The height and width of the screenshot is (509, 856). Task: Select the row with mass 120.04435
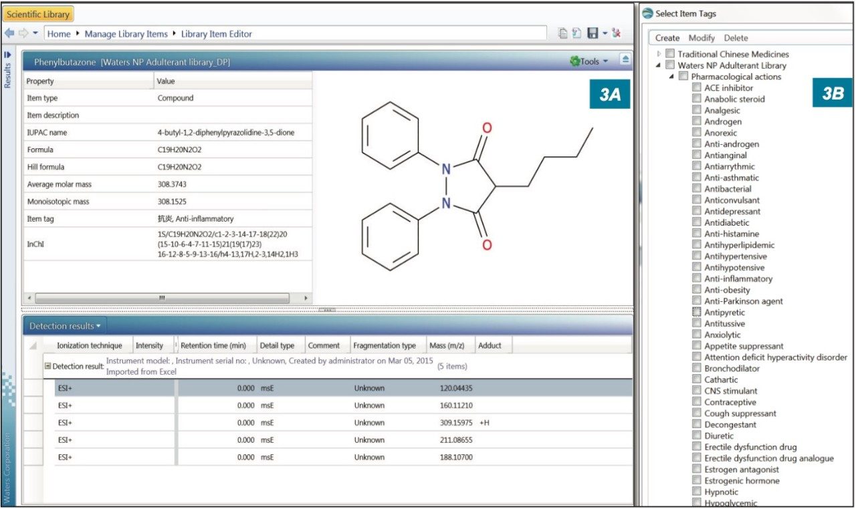pyautogui.click(x=343, y=388)
